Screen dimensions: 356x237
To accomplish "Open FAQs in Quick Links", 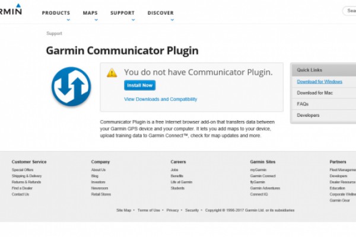I will (303, 104).
